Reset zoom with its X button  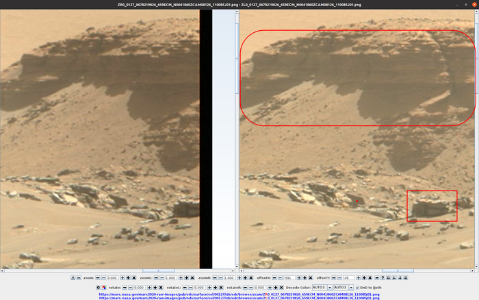tap(133, 277)
